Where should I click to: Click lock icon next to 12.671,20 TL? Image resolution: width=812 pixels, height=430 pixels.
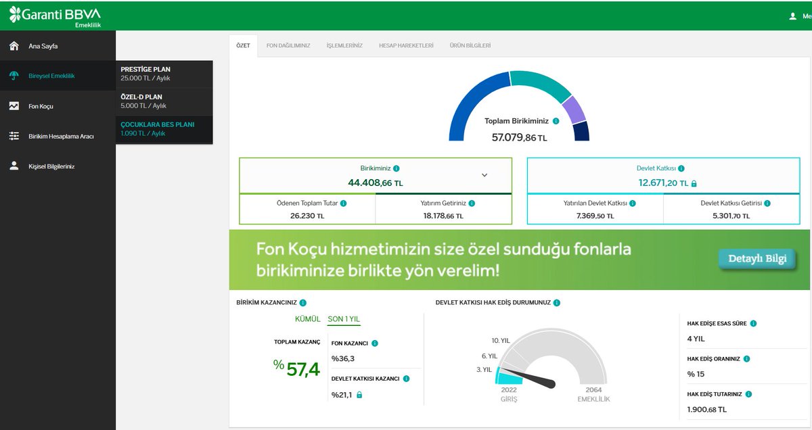(x=694, y=183)
